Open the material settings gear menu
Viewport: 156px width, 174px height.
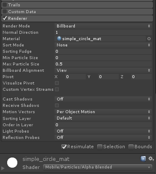[x=151, y=159]
